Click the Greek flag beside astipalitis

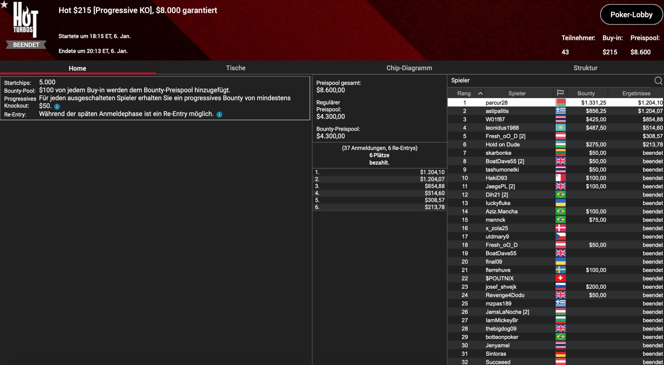click(561, 111)
